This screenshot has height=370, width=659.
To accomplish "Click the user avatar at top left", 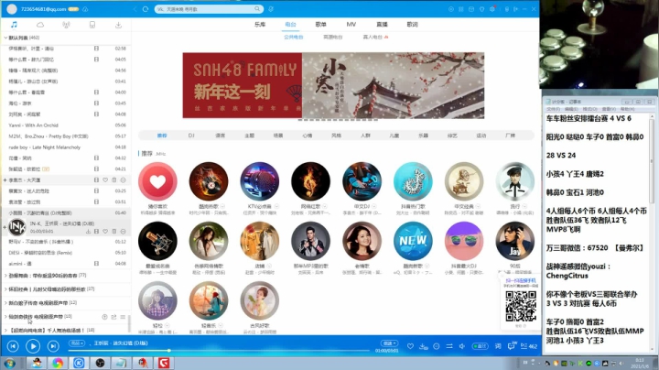I will pos(12,9).
